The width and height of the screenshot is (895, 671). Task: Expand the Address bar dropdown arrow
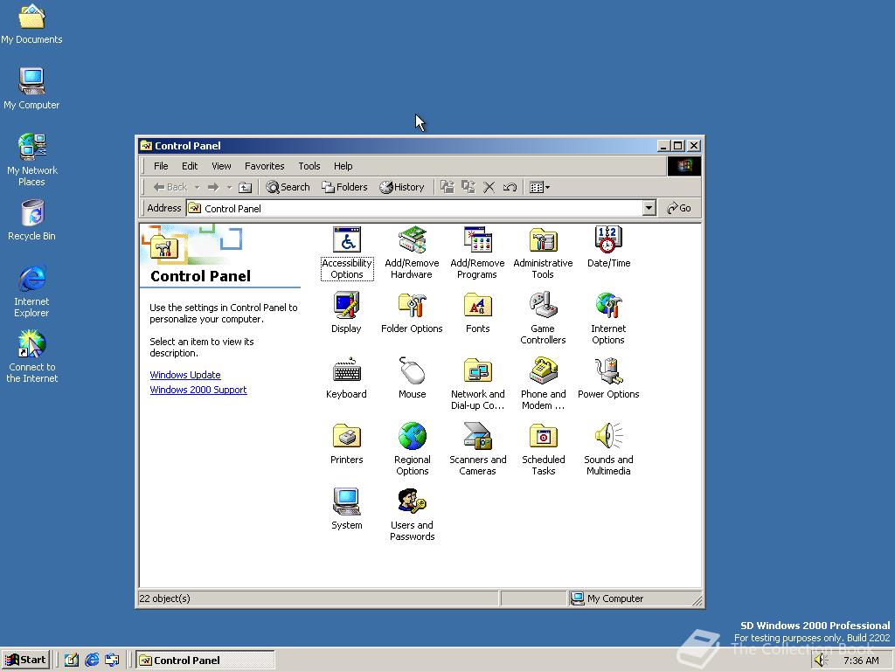pyautogui.click(x=649, y=208)
